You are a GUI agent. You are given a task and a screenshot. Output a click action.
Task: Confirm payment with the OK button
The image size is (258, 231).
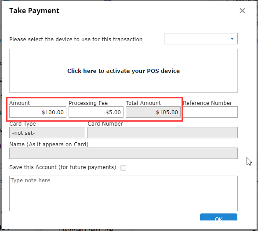(x=218, y=217)
